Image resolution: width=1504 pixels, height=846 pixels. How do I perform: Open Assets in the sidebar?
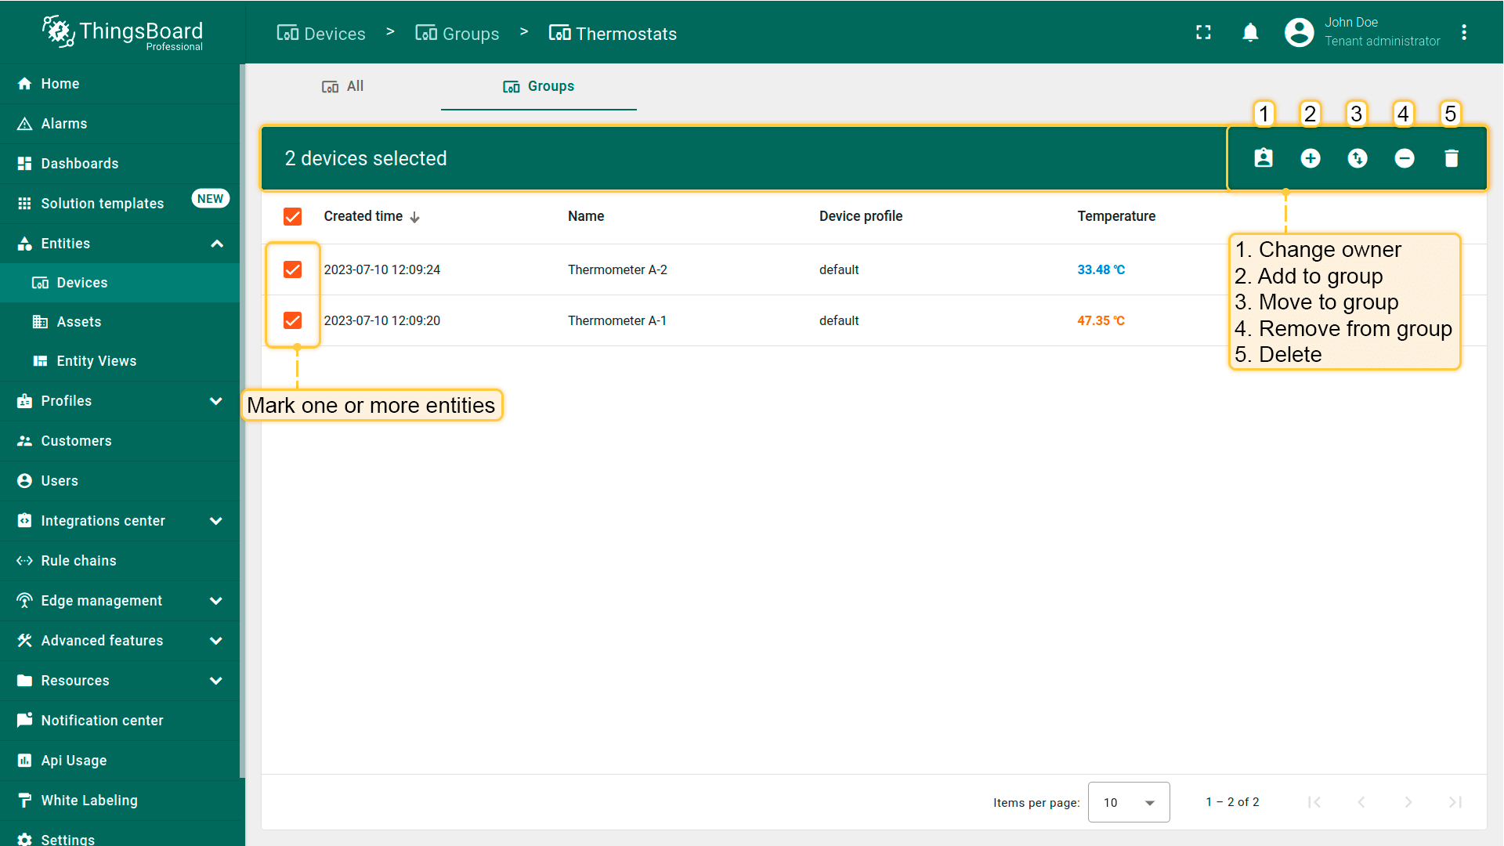[78, 322]
